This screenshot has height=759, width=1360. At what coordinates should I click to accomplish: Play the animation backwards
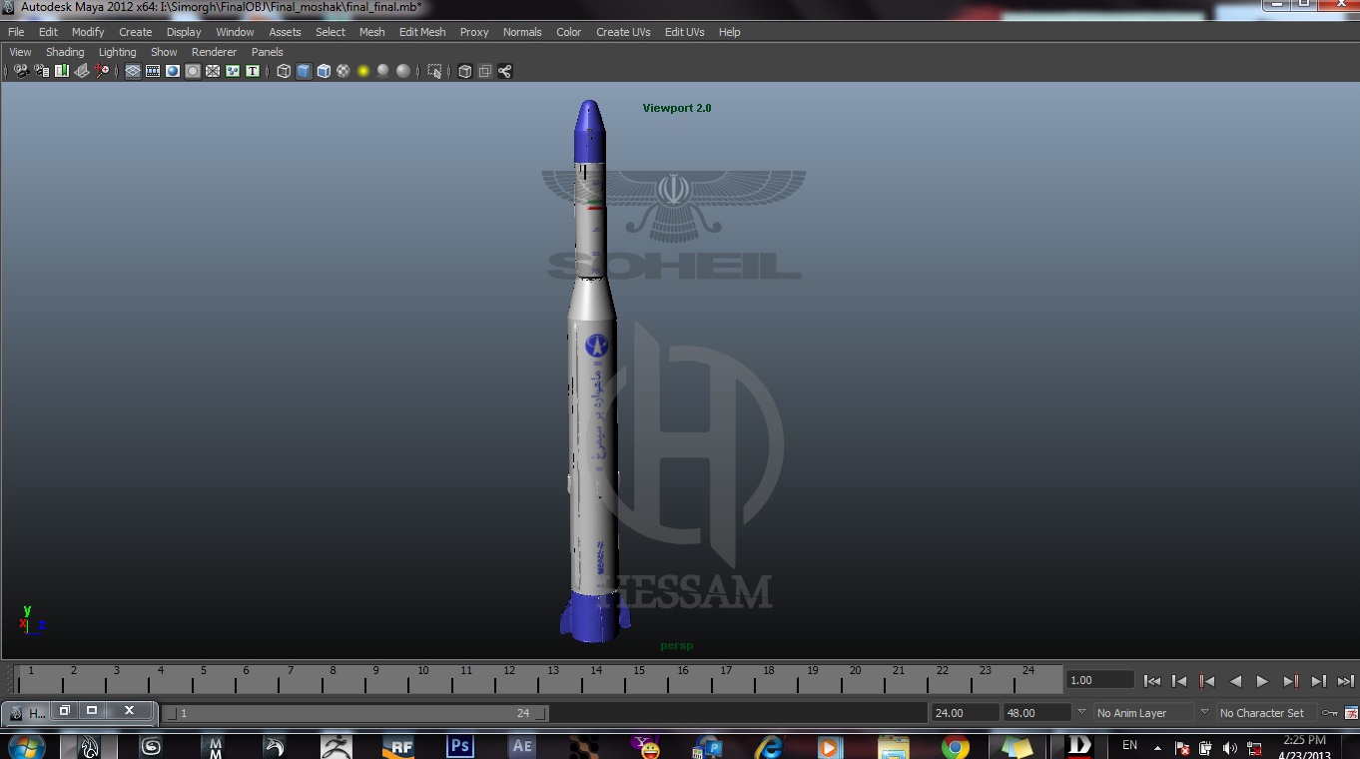(1235, 681)
